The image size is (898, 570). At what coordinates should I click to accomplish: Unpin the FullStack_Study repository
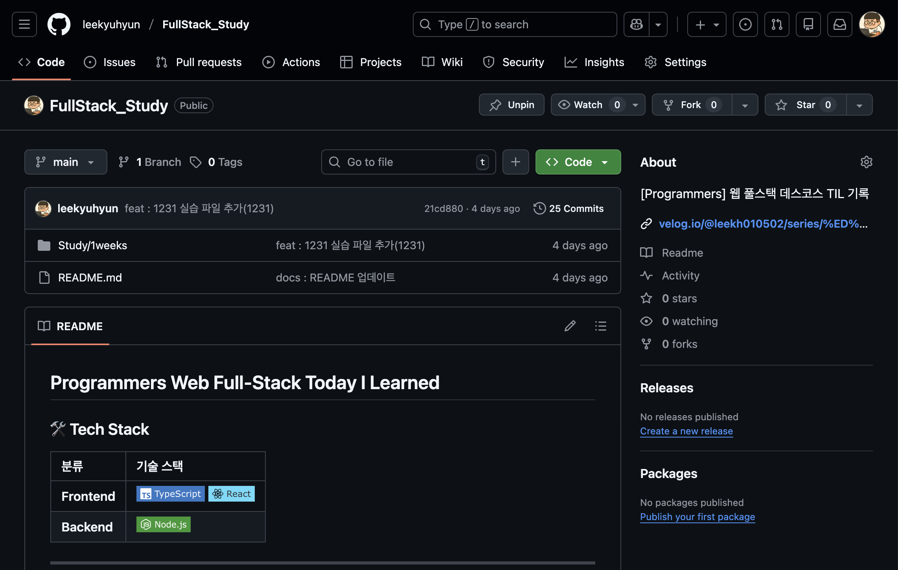coord(512,105)
